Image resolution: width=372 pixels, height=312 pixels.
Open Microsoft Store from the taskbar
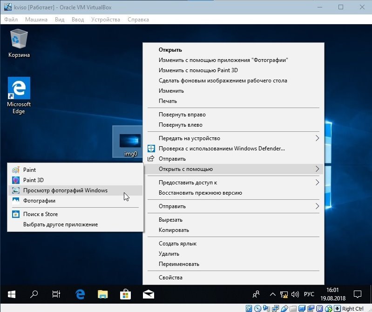pyautogui.click(x=126, y=294)
